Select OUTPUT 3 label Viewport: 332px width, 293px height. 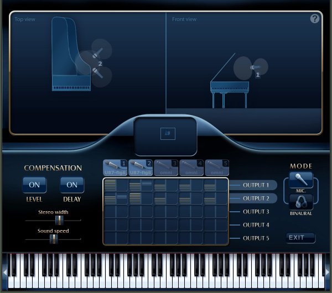(256, 212)
